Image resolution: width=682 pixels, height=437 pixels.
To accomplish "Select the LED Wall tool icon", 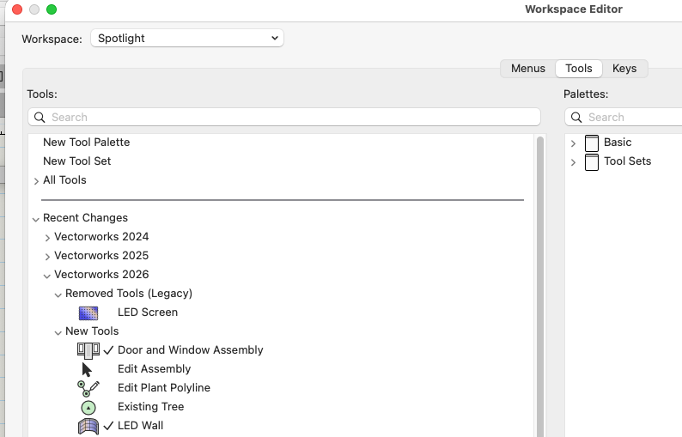I will (x=88, y=426).
